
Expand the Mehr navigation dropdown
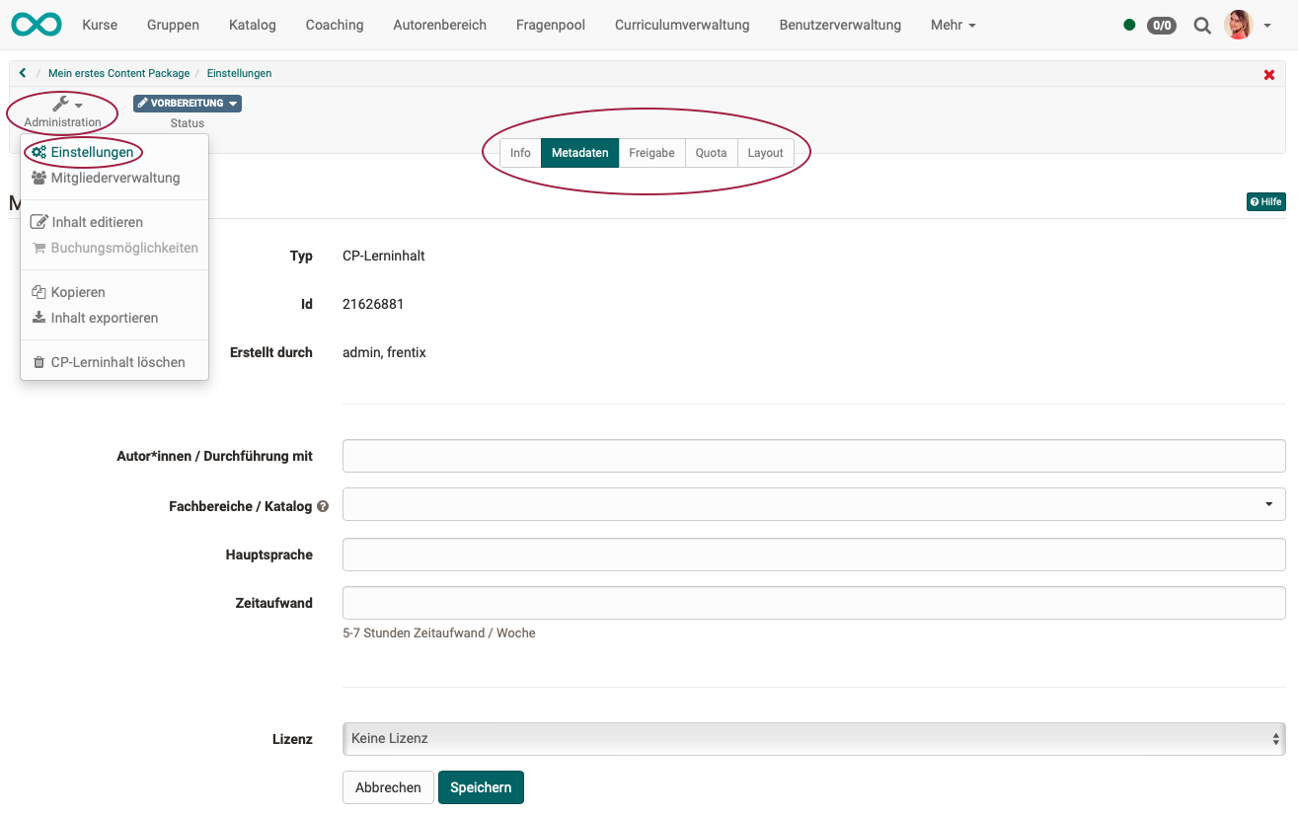click(953, 25)
